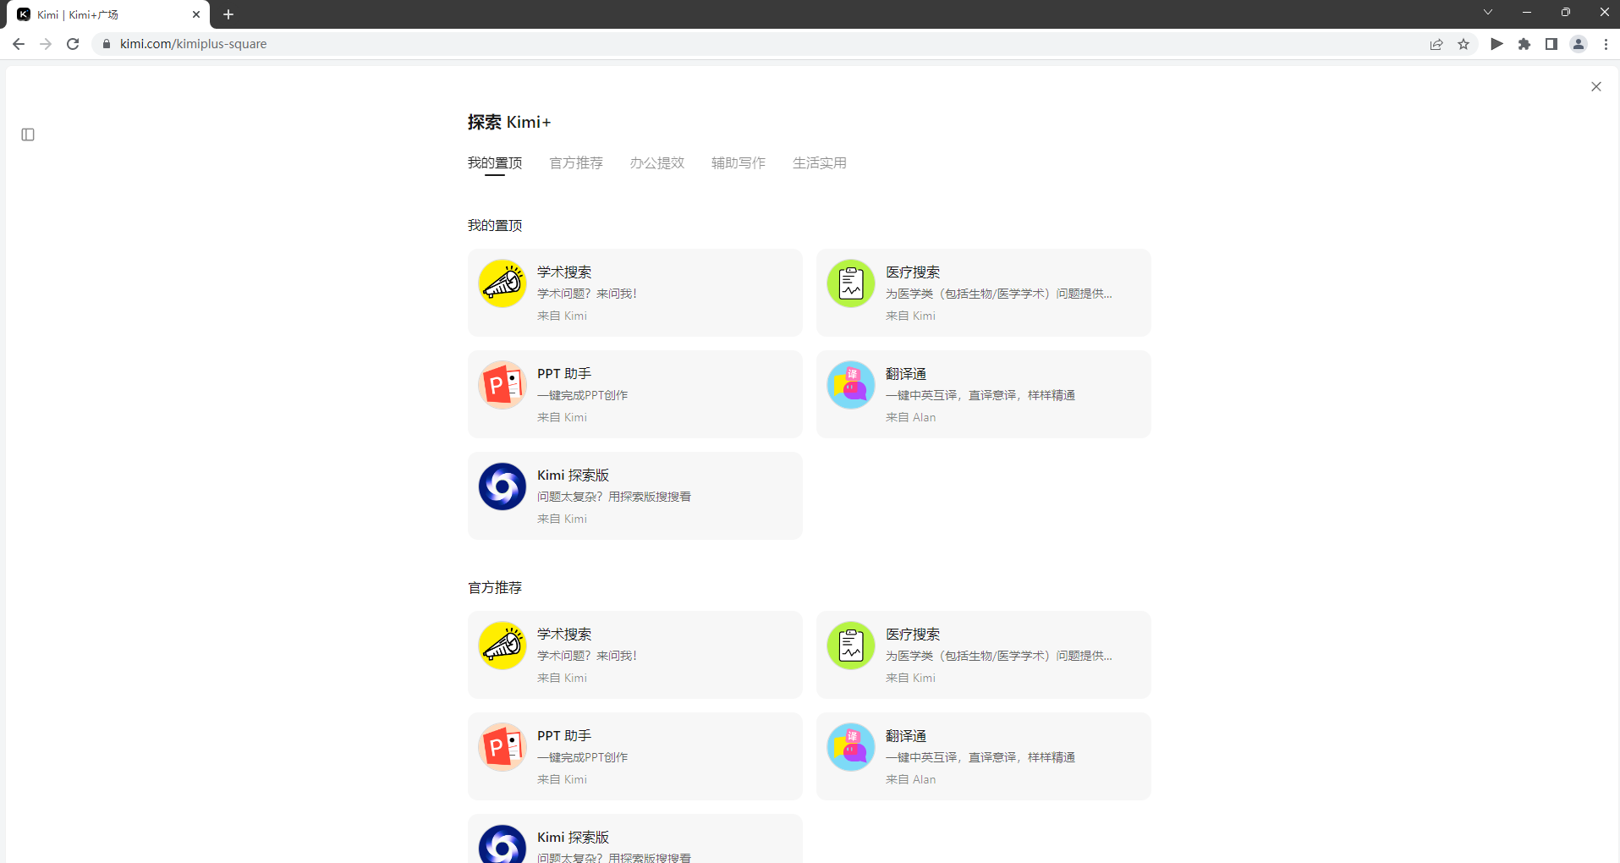Click the 探索 Kimi+ heading
This screenshot has width=1620, height=863.
coord(509,122)
